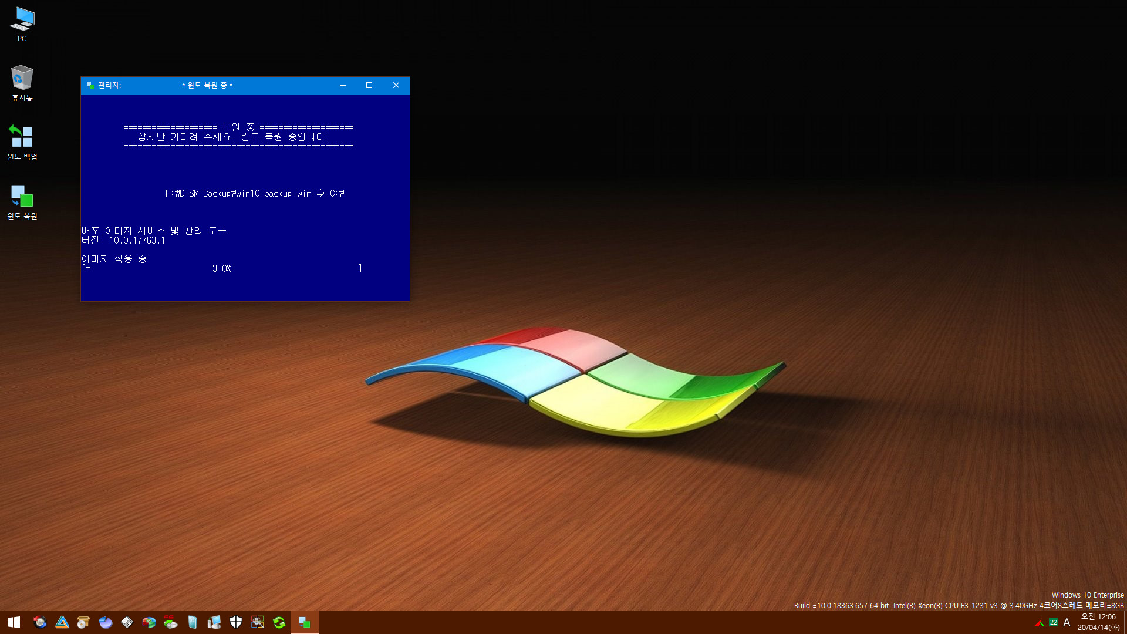Close the 윈도 복원 중 console window
This screenshot has height=634, width=1127.
(396, 85)
